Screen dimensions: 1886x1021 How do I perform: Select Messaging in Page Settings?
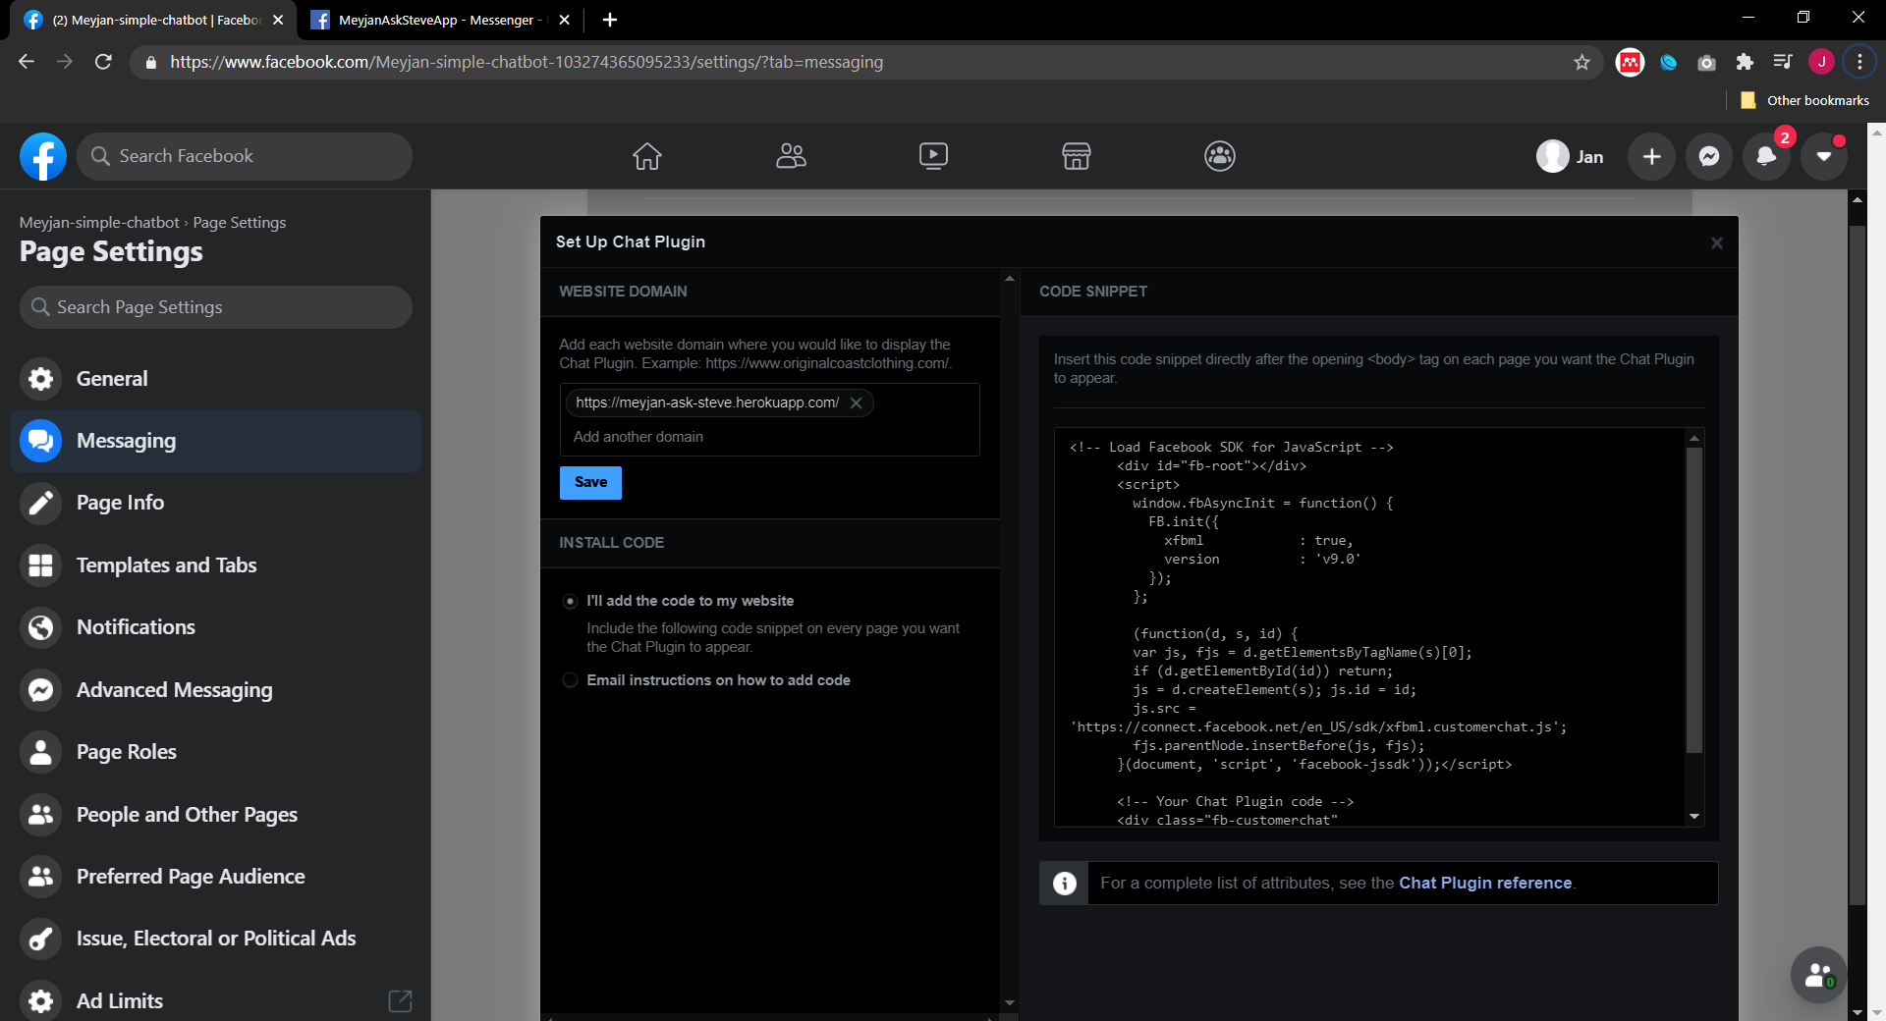(215, 441)
